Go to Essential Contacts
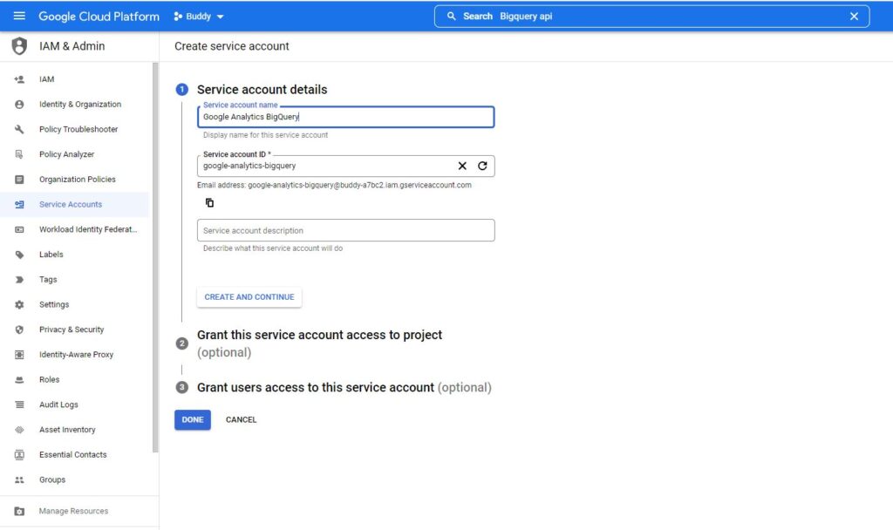The width and height of the screenshot is (893, 530). click(75, 455)
